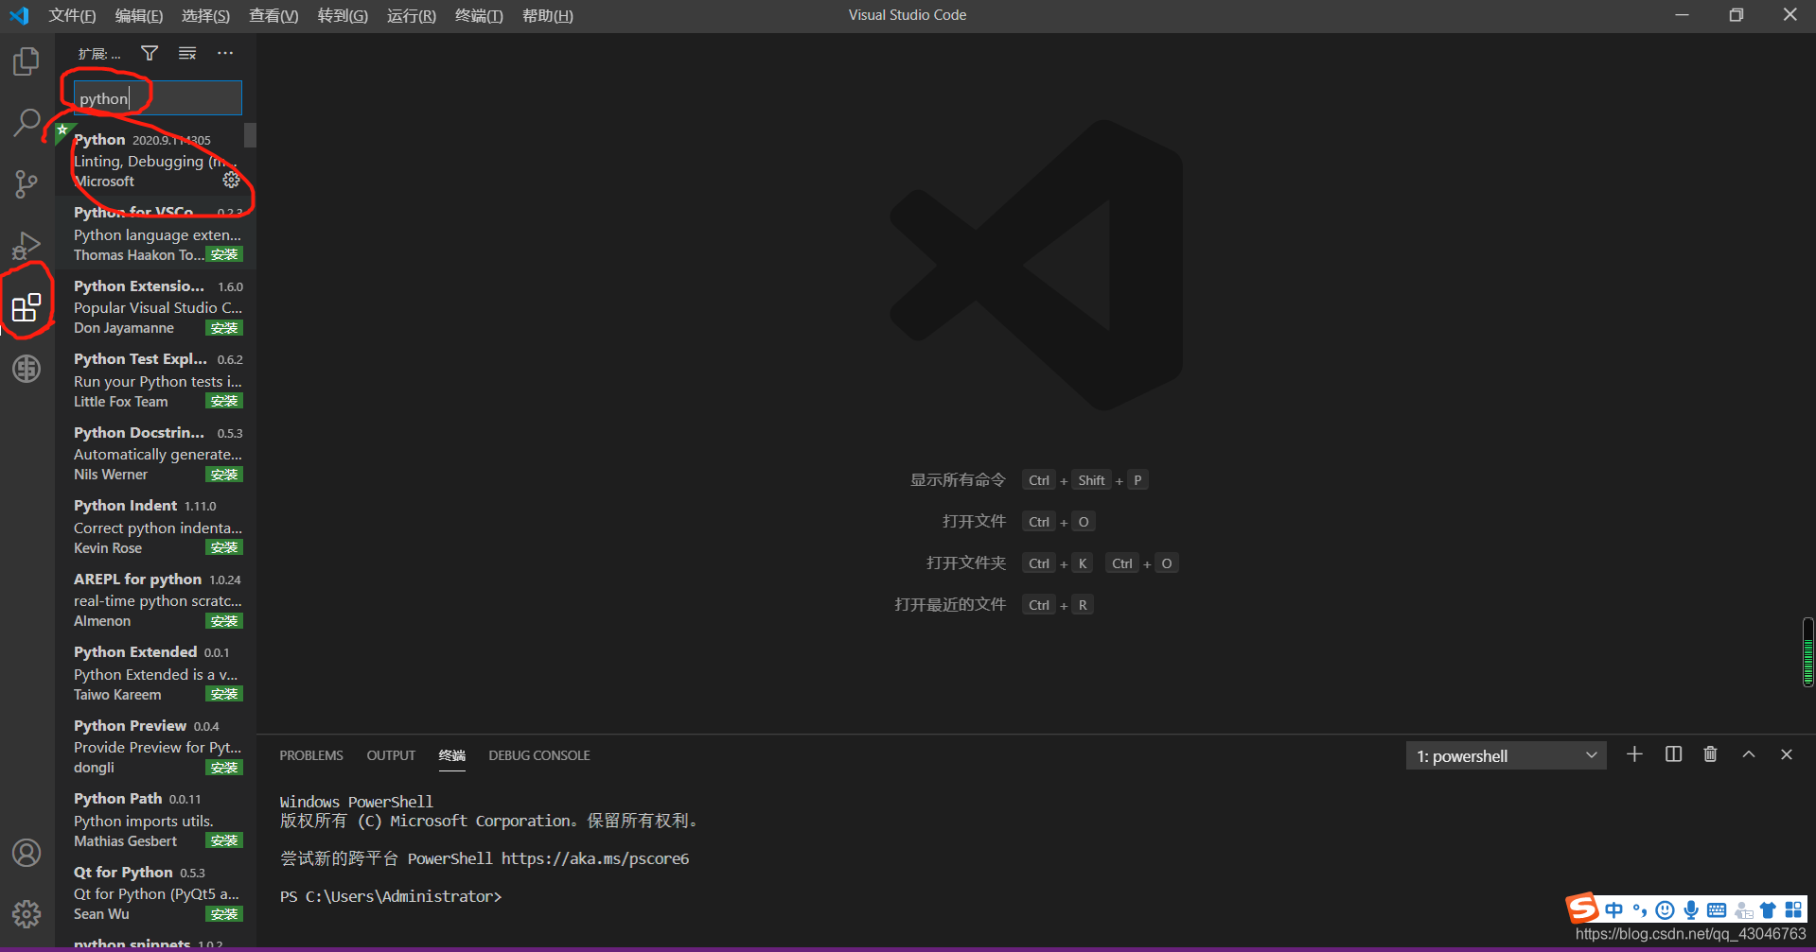Image resolution: width=1816 pixels, height=952 pixels.
Task: Click the terminal prompt PS C:\Users\Administrator>
Action: (391, 896)
